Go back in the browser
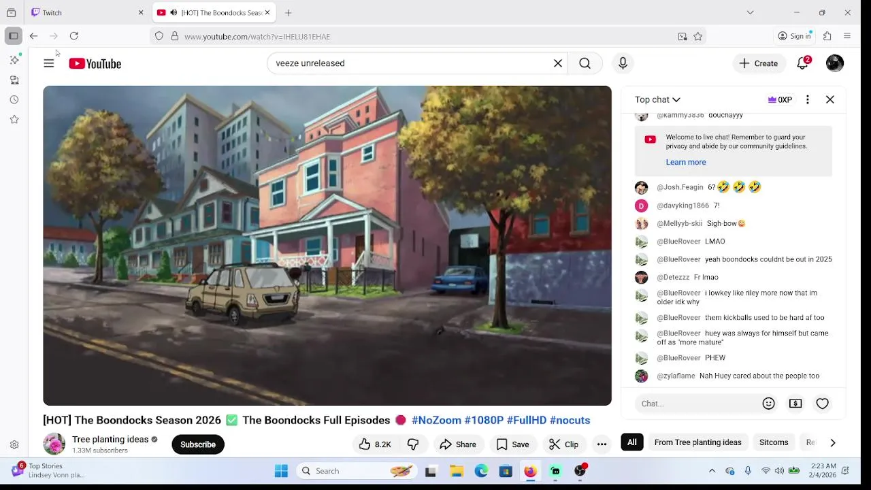 pyautogui.click(x=33, y=36)
